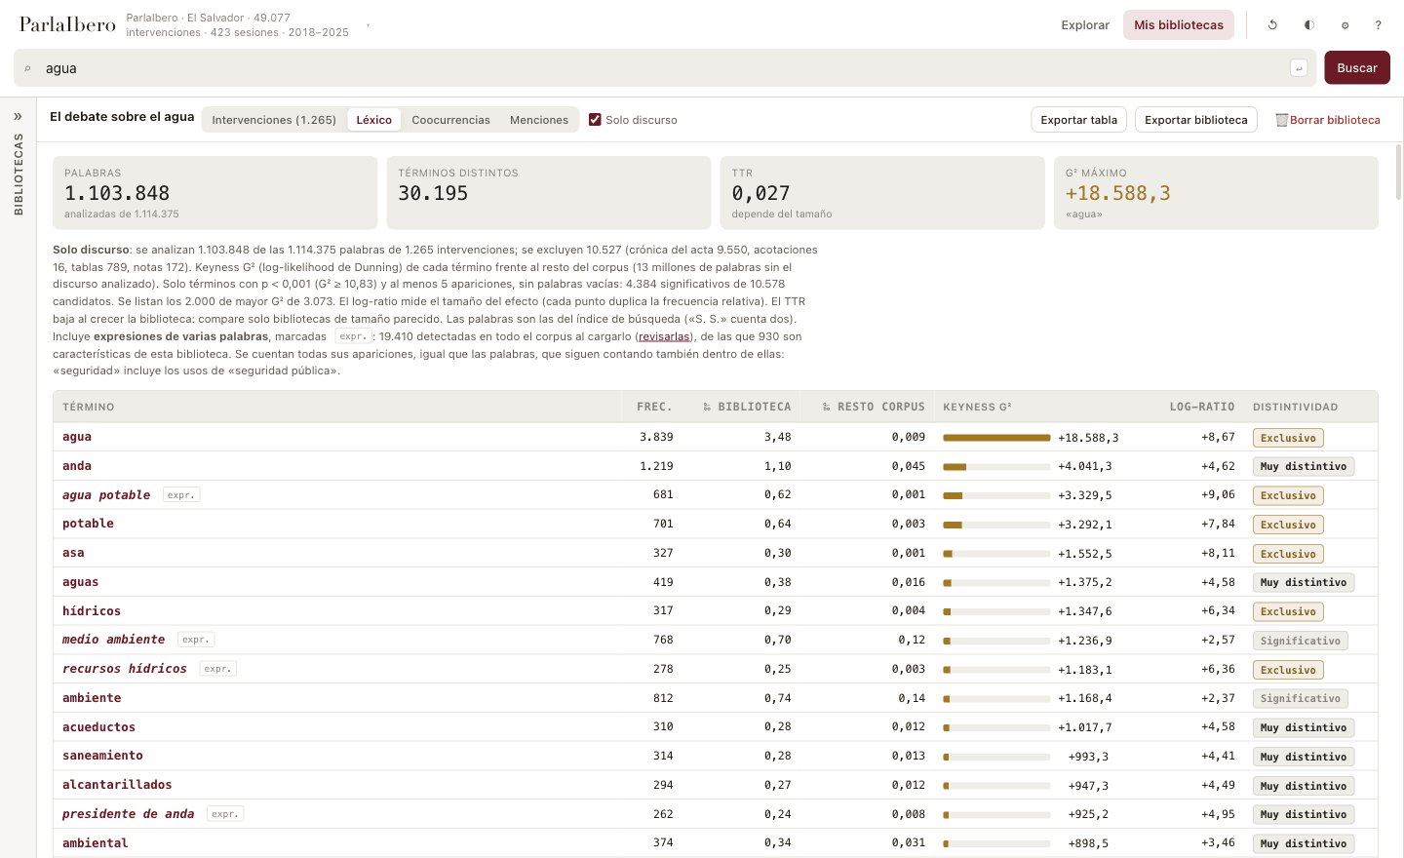Open help with the question mark icon
The height and width of the screenshot is (858, 1404).
1378,25
